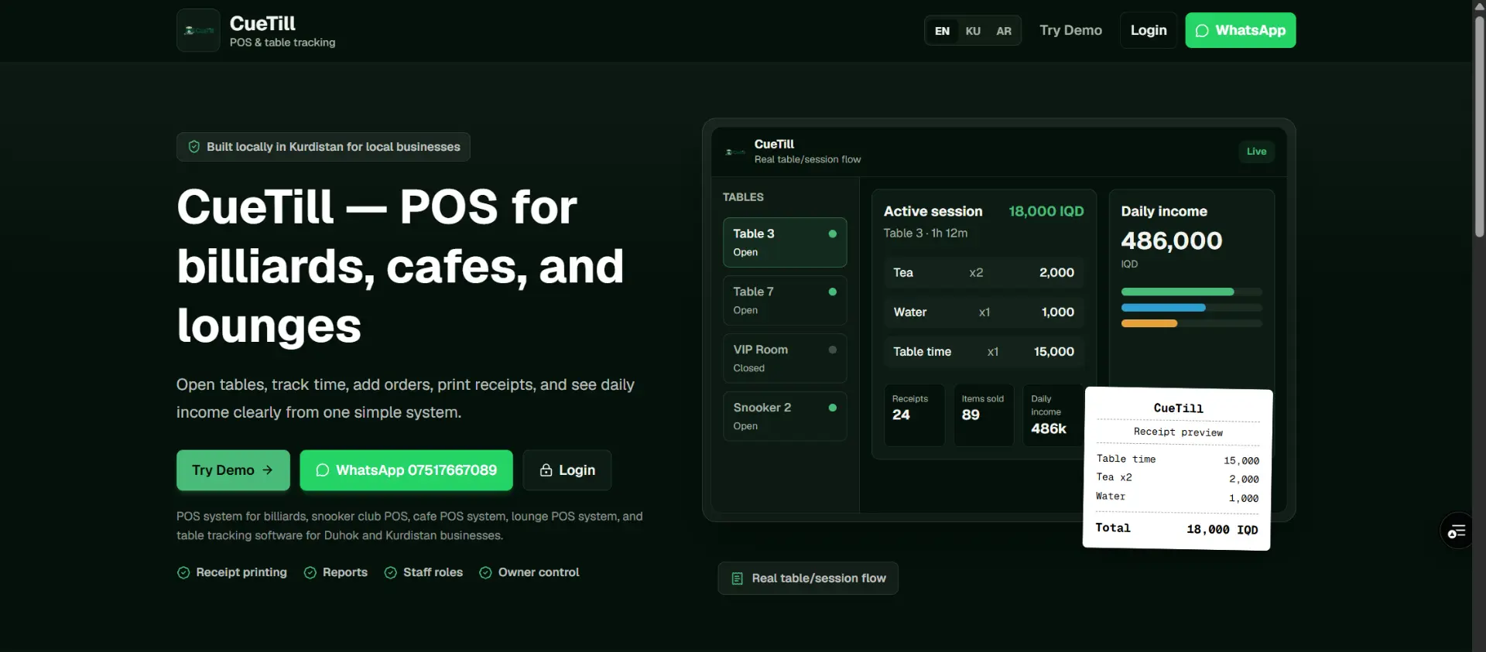Click the TABLES section label
1486x652 pixels.
[743, 197]
